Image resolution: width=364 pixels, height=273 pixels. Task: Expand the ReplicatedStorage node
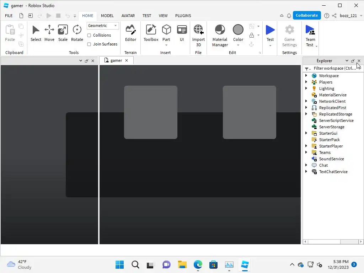point(306,114)
